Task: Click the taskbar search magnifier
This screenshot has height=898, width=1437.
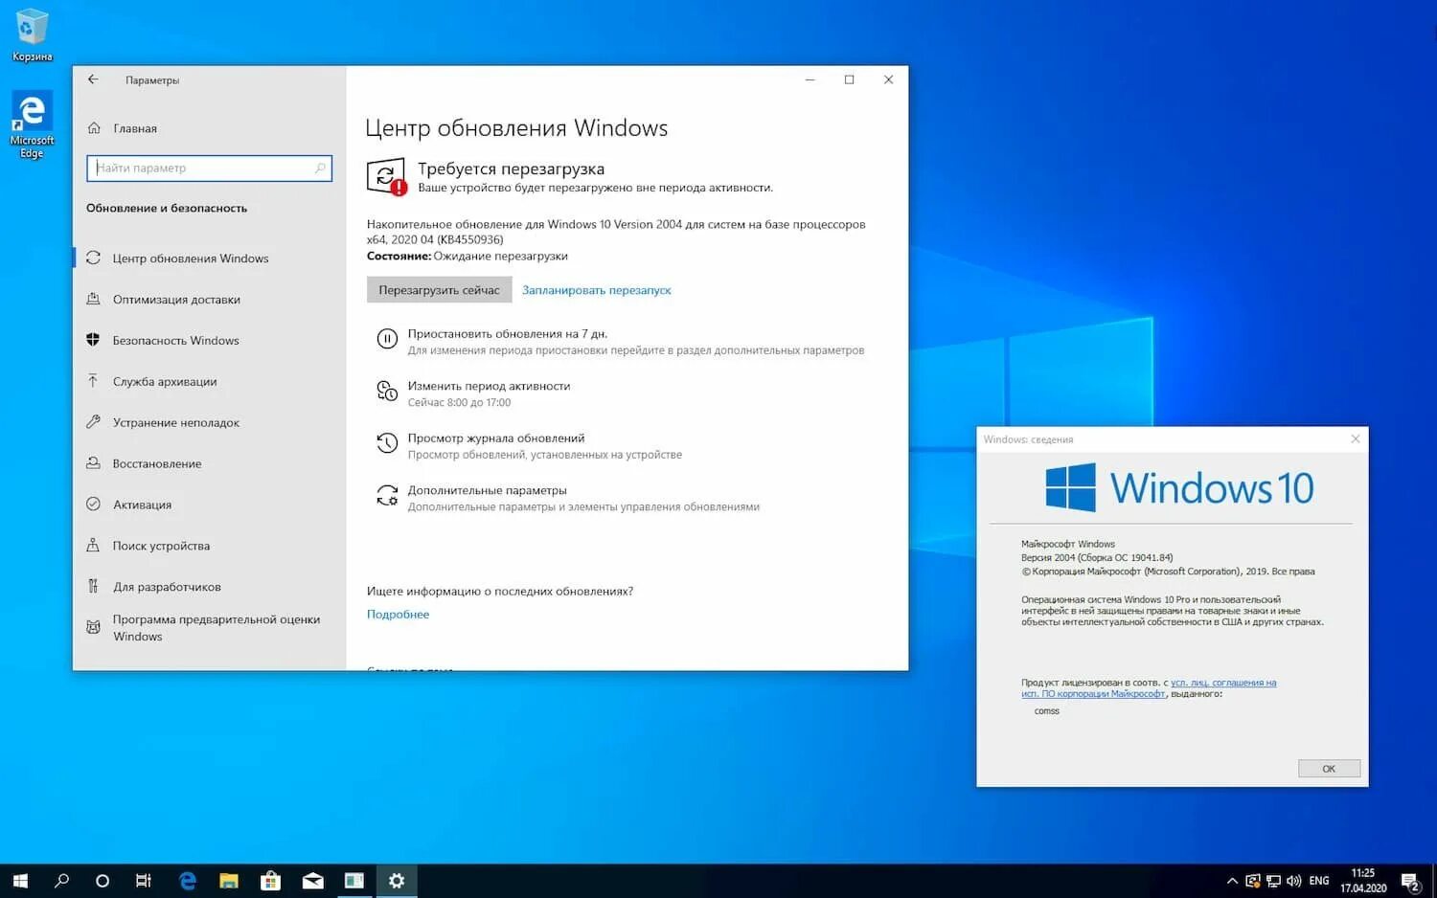Action: (62, 881)
